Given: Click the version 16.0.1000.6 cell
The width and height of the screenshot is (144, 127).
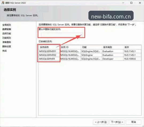Looking at the screenshot, I should pos(132,59).
